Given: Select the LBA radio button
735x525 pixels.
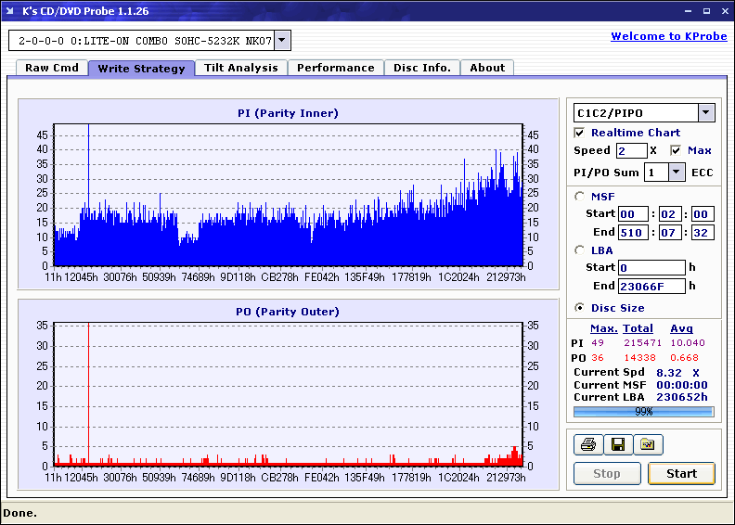Looking at the screenshot, I should point(580,250).
